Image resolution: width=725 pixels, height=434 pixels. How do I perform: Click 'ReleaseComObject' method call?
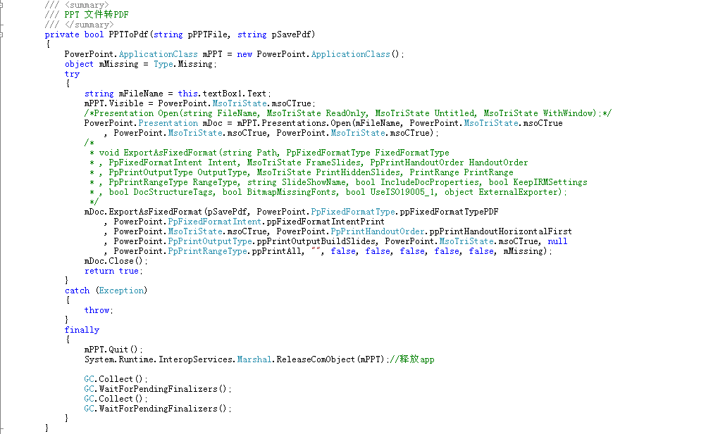[x=316, y=359]
